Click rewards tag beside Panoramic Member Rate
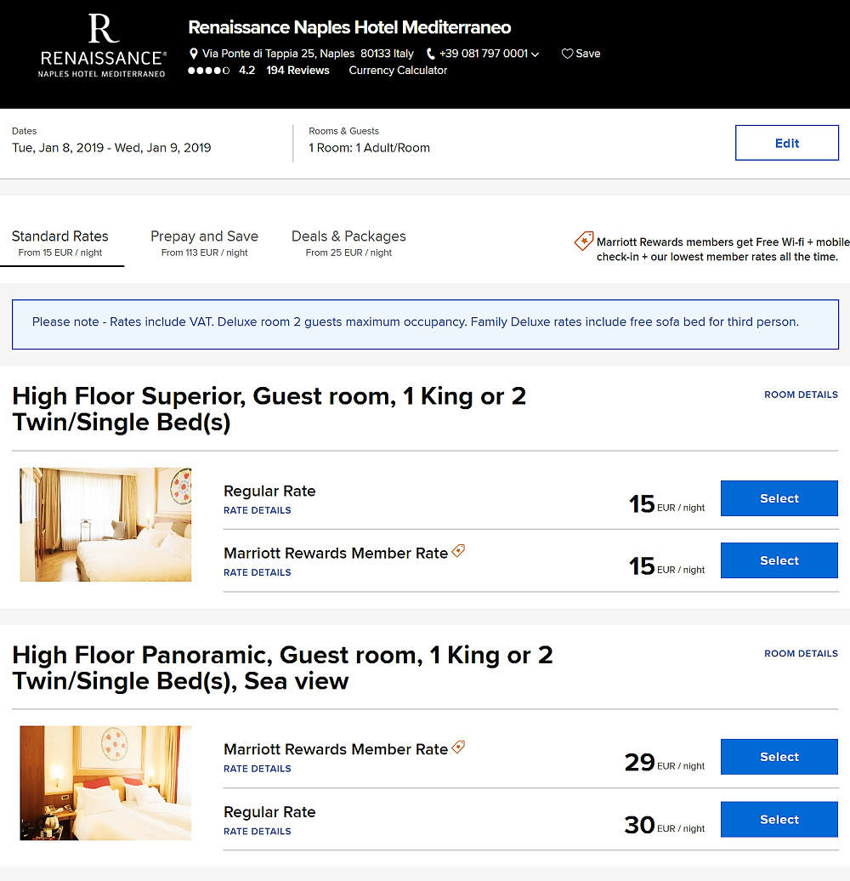 tap(458, 747)
